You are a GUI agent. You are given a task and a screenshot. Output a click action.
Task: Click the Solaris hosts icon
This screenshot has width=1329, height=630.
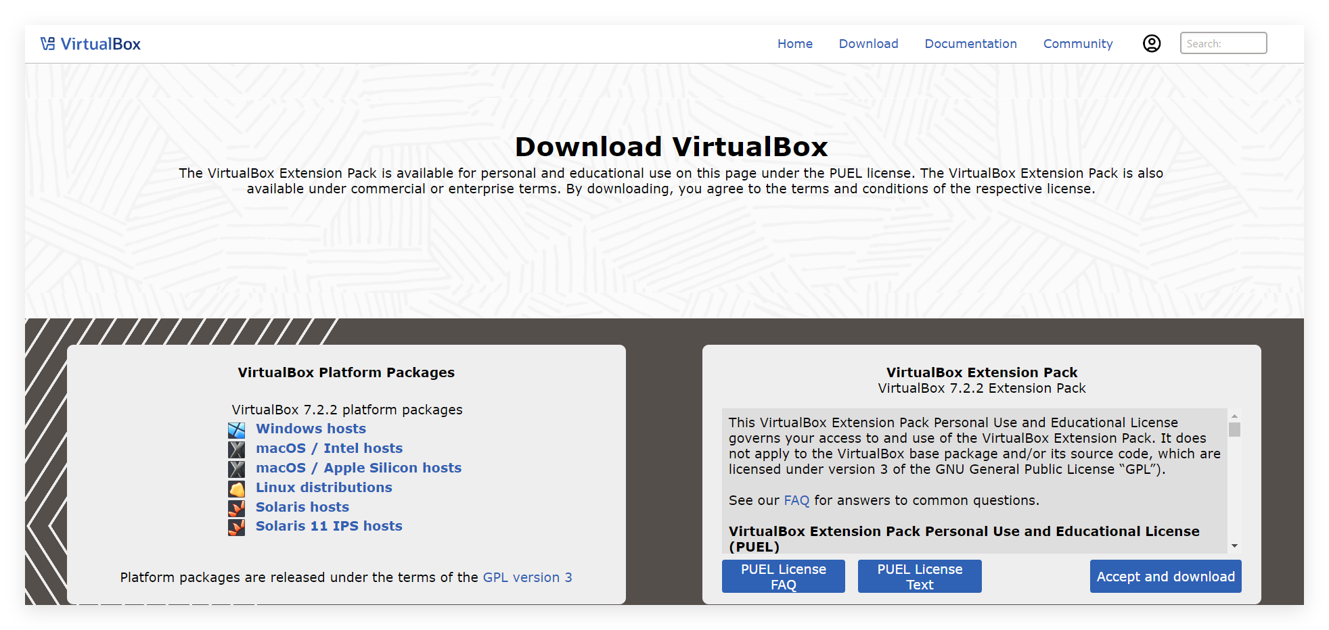click(237, 508)
